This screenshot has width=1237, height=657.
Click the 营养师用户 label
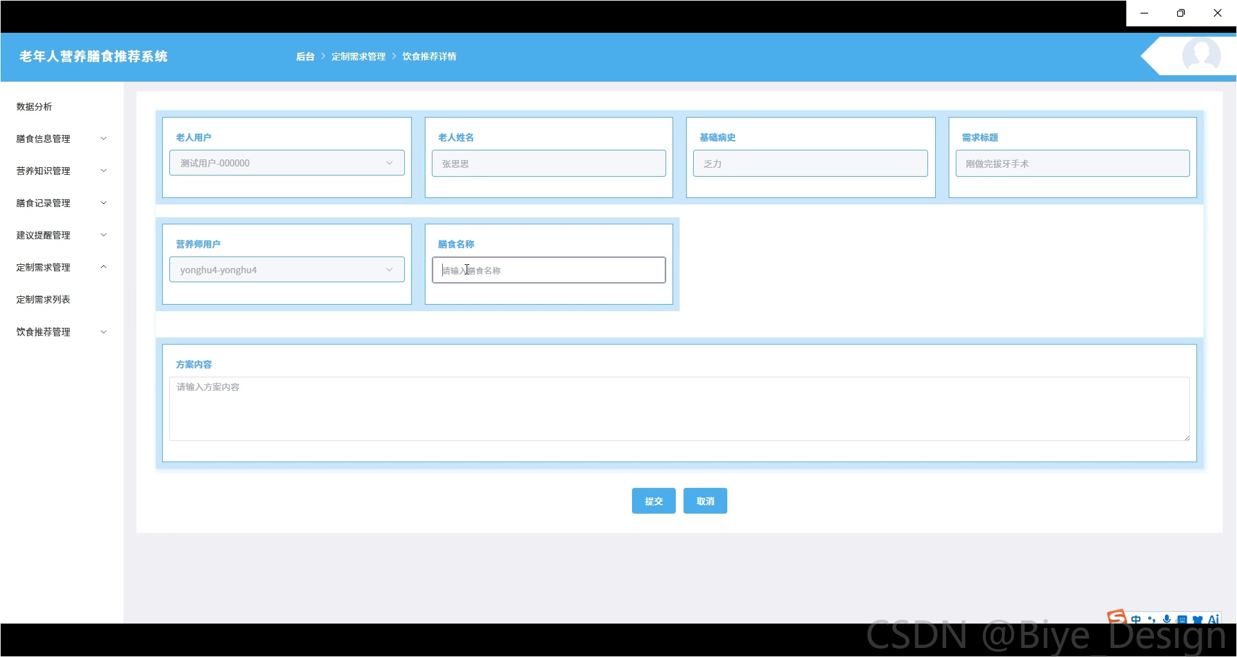click(x=198, y=244)
